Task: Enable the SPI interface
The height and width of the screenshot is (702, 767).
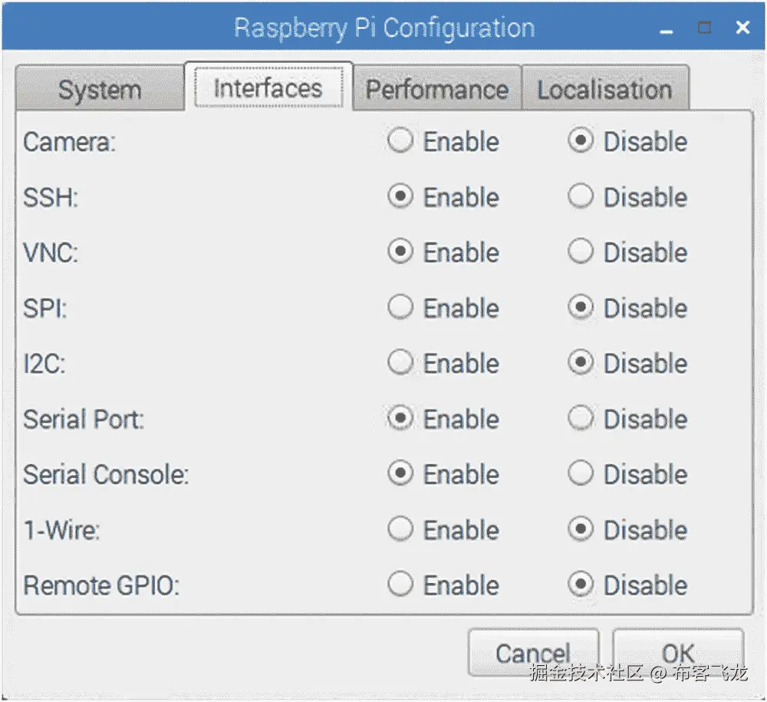Action: point(400,308)
